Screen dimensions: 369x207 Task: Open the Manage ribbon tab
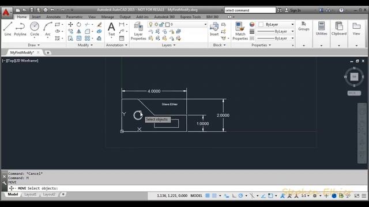(x=108, y=17)
